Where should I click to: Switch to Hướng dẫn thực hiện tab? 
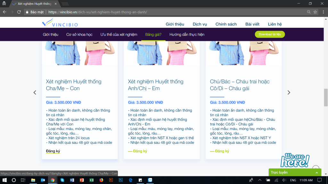coord(187,34)
